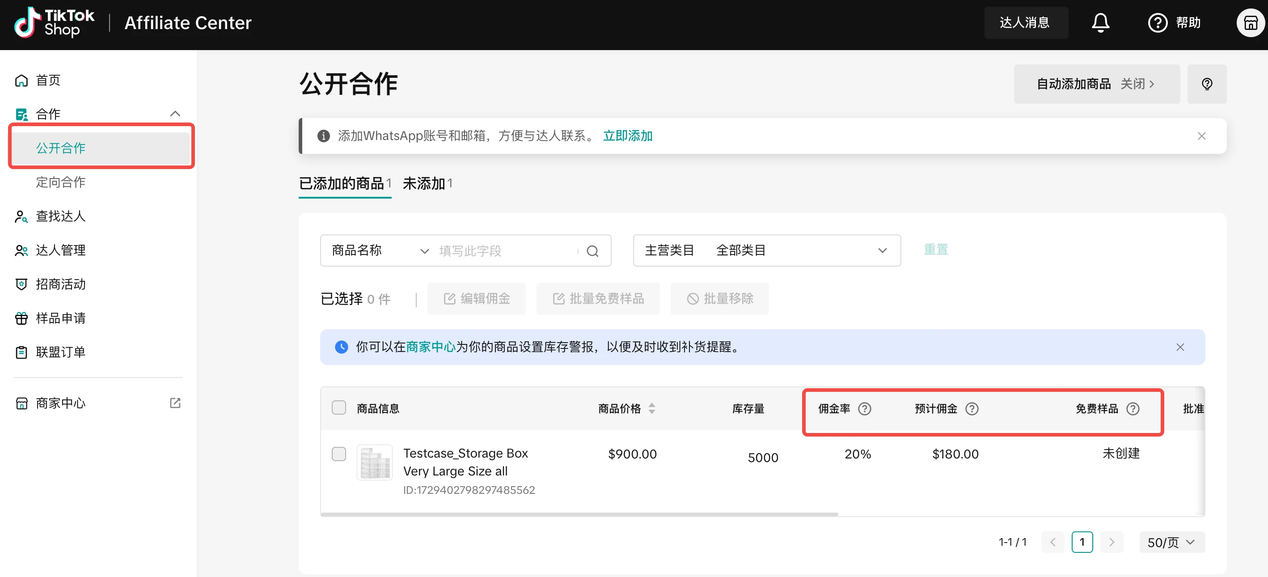This screenshot has width=1268, height=577.
Task: Click the 立即添加 link
Action: (628, 136)
